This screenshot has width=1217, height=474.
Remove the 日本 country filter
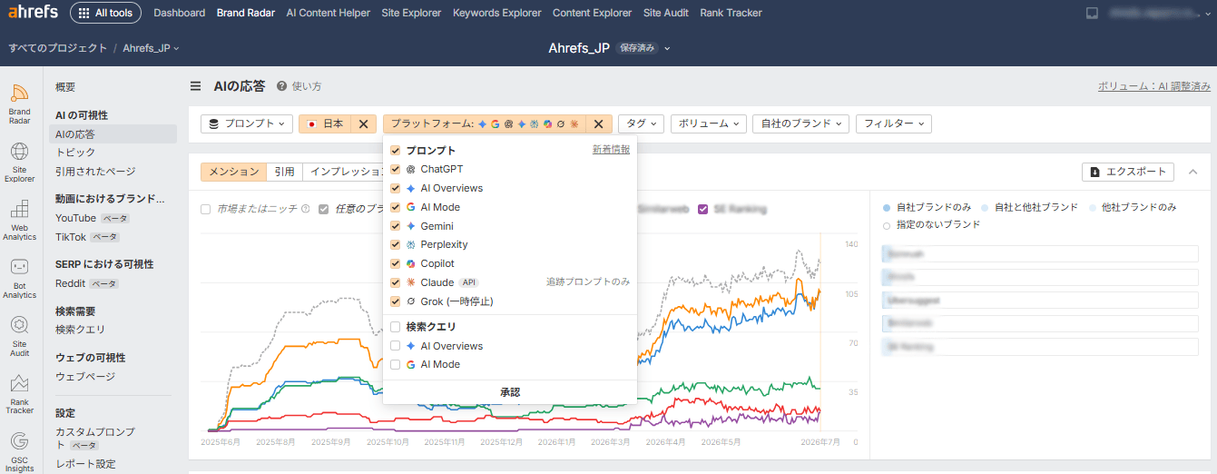[362, 123]
